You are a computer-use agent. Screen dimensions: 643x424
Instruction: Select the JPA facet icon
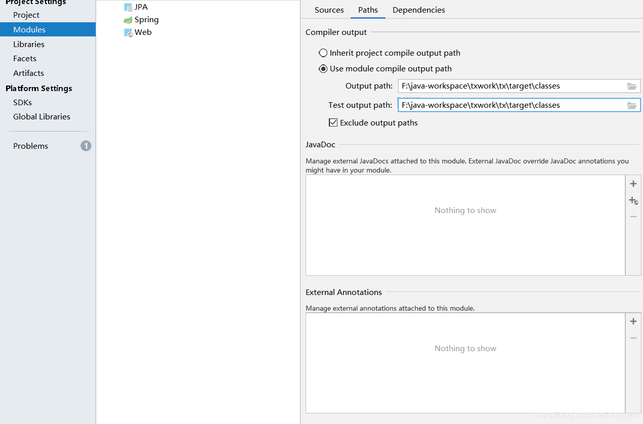pos(128,7)
